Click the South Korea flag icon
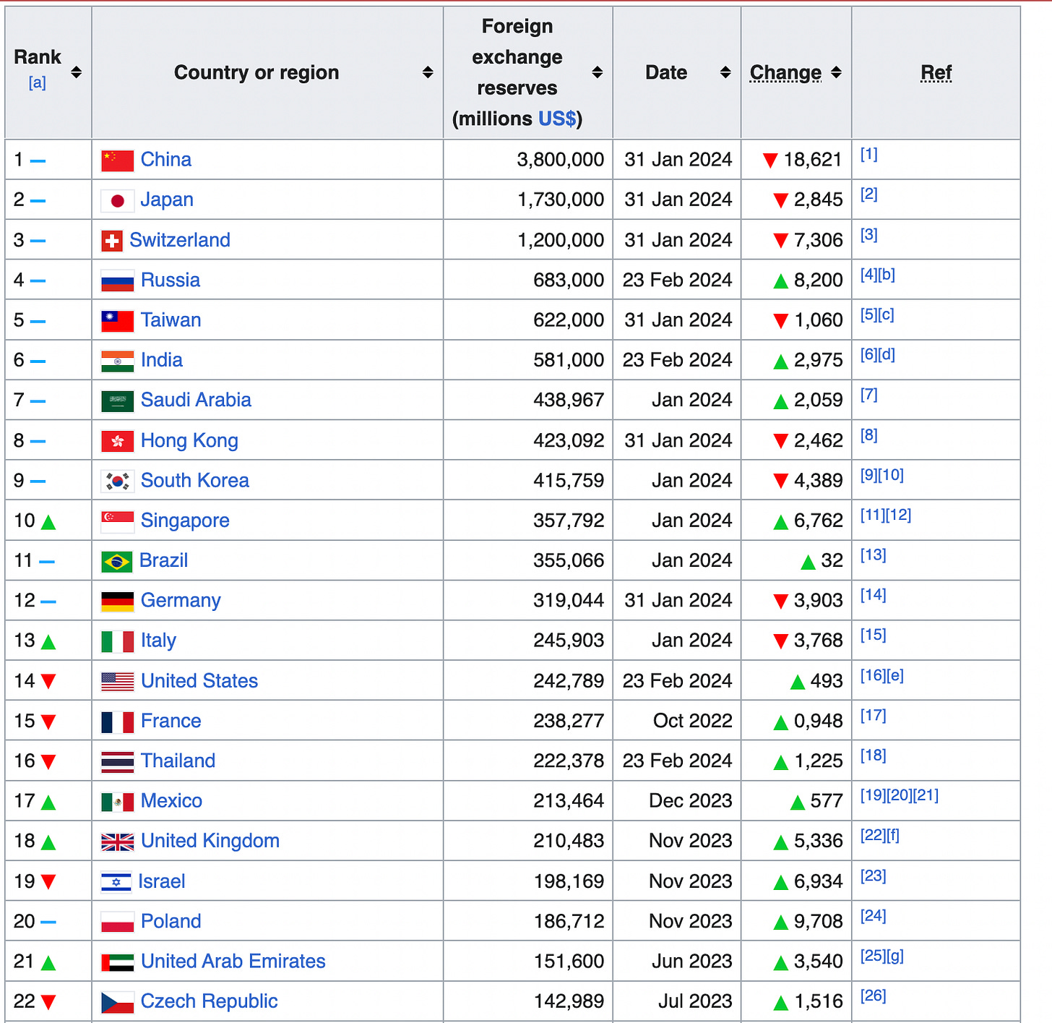This screenshot has height=1023, width=1052. point(117,481)
